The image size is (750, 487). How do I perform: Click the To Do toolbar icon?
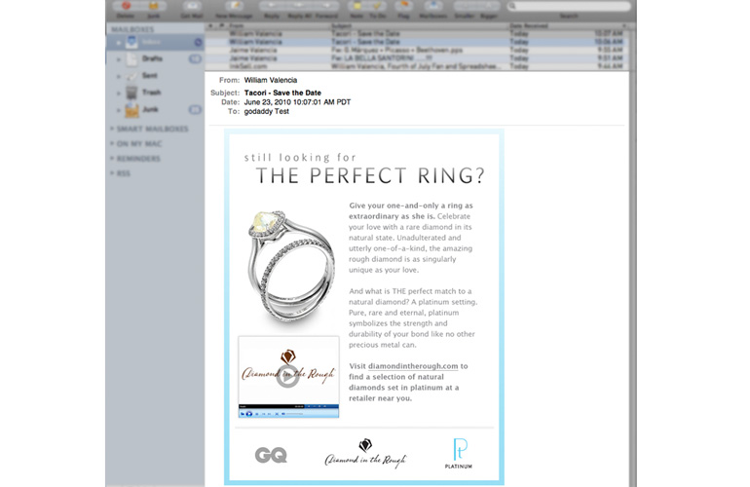point(377,6)
